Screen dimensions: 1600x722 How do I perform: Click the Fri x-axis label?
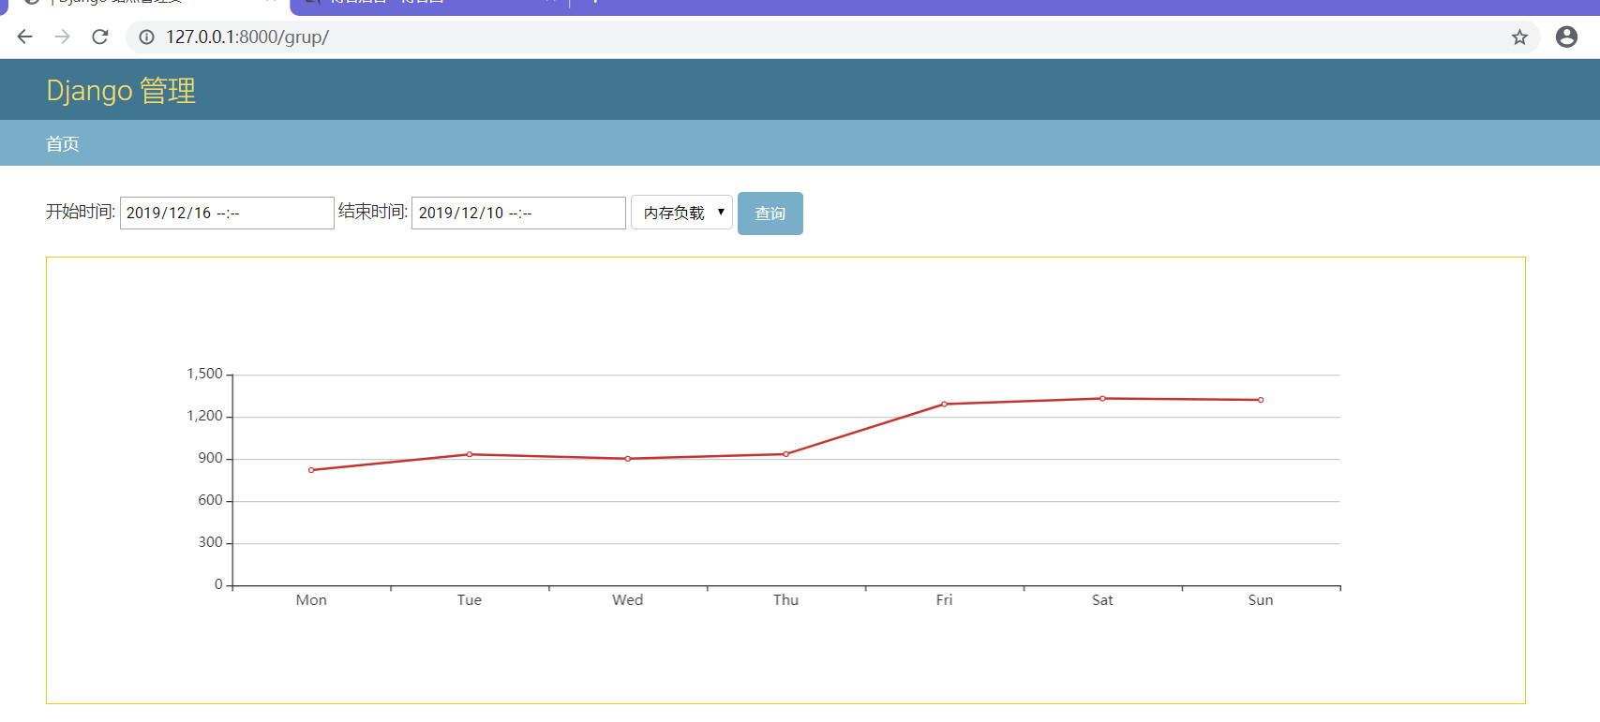pos(944,600)
